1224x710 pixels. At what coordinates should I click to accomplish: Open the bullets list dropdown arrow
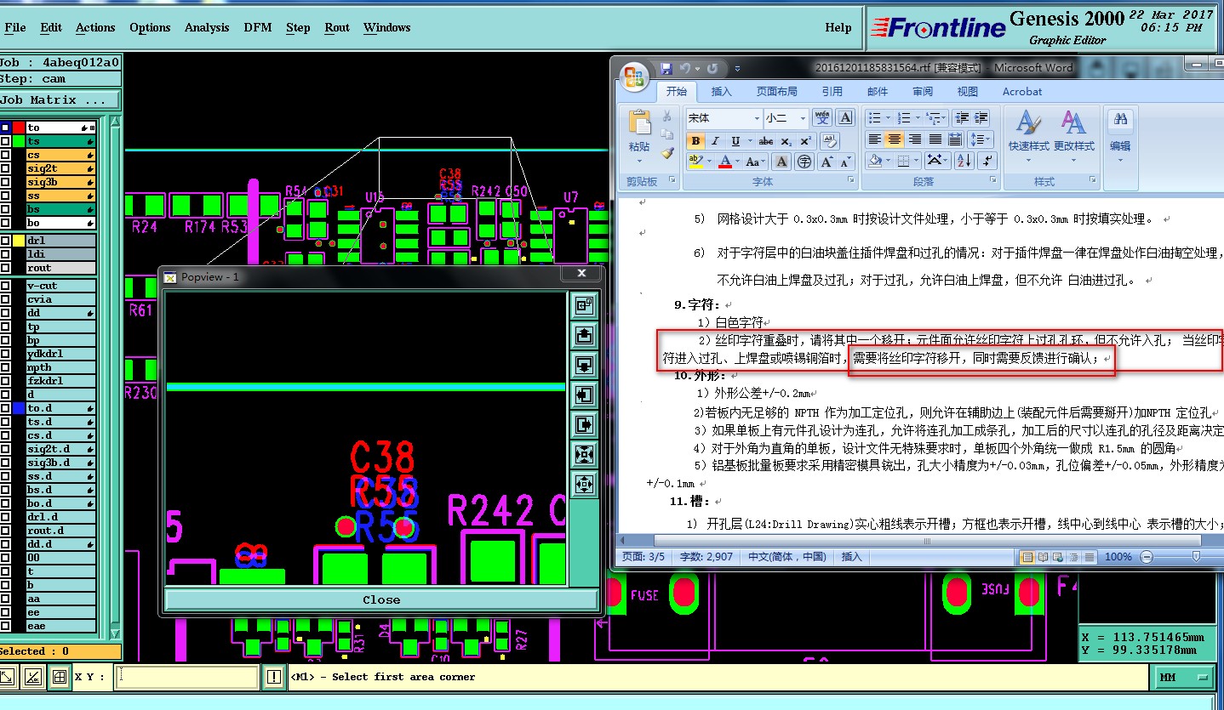888,118
